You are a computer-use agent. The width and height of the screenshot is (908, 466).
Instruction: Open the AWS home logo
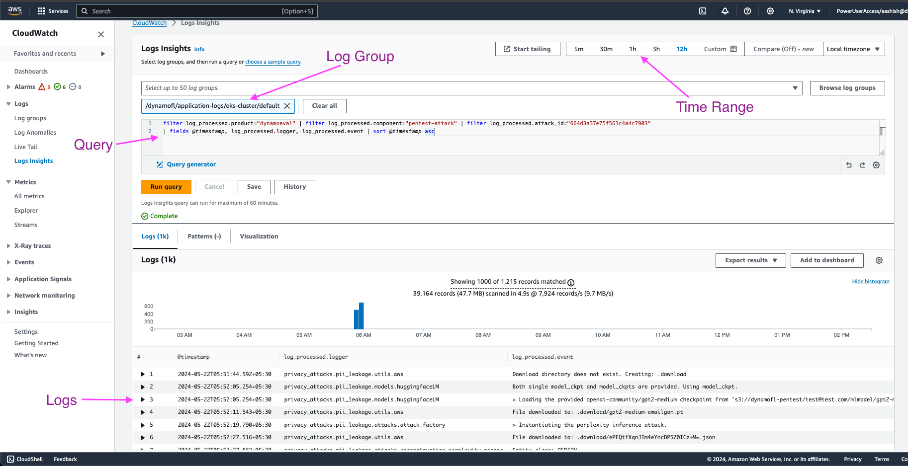pyautogui.click(x=15, y=10)
